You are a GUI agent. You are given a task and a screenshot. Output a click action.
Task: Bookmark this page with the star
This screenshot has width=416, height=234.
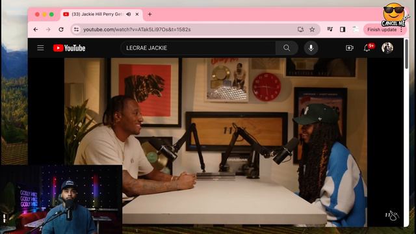point(312,29)
